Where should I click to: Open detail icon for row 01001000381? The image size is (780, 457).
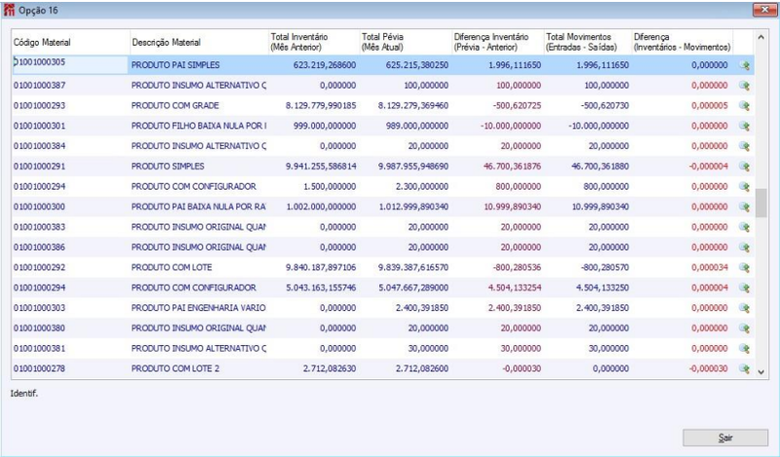[744, 349]
